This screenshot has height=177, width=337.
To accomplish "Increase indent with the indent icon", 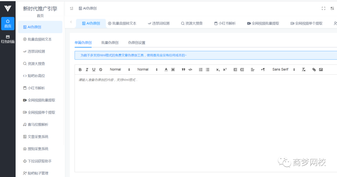I will tap(242, 70).
